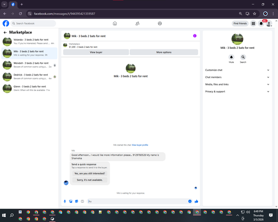The height and width of the screenshot is (222, 278).
Task: Open the Home feed icon
Action: point(115,23)
